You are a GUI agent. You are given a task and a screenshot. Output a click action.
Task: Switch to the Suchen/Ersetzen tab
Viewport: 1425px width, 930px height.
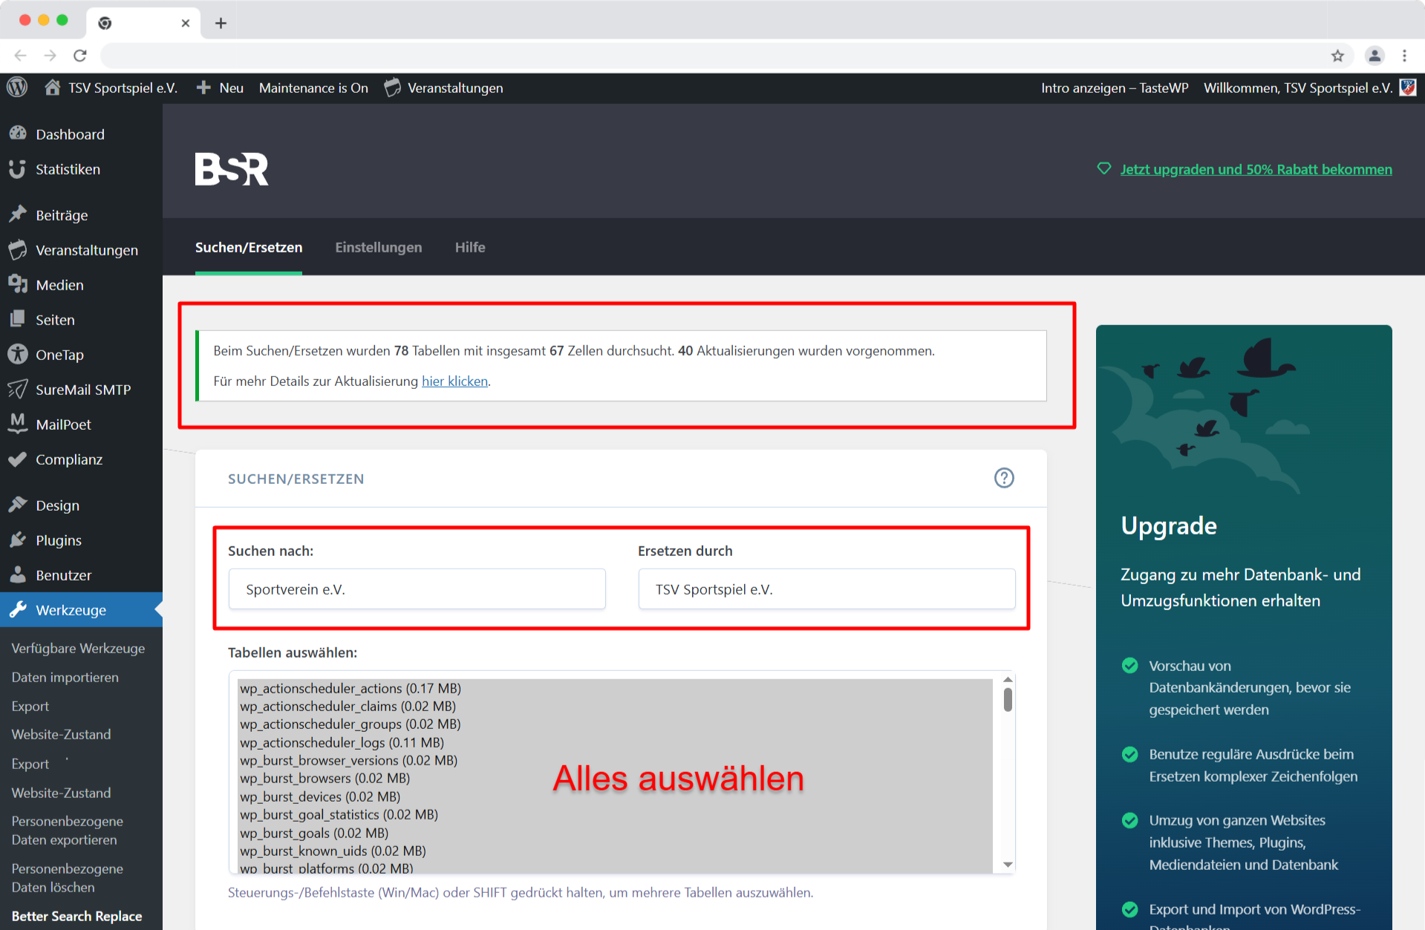coord(249,247)
